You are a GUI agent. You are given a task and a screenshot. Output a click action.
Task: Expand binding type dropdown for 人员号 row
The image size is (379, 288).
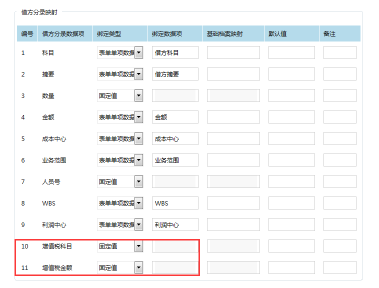[x=138, y=181]
